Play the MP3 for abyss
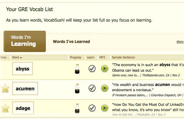This screenshot has width=184, height=119. pos(105,69)
